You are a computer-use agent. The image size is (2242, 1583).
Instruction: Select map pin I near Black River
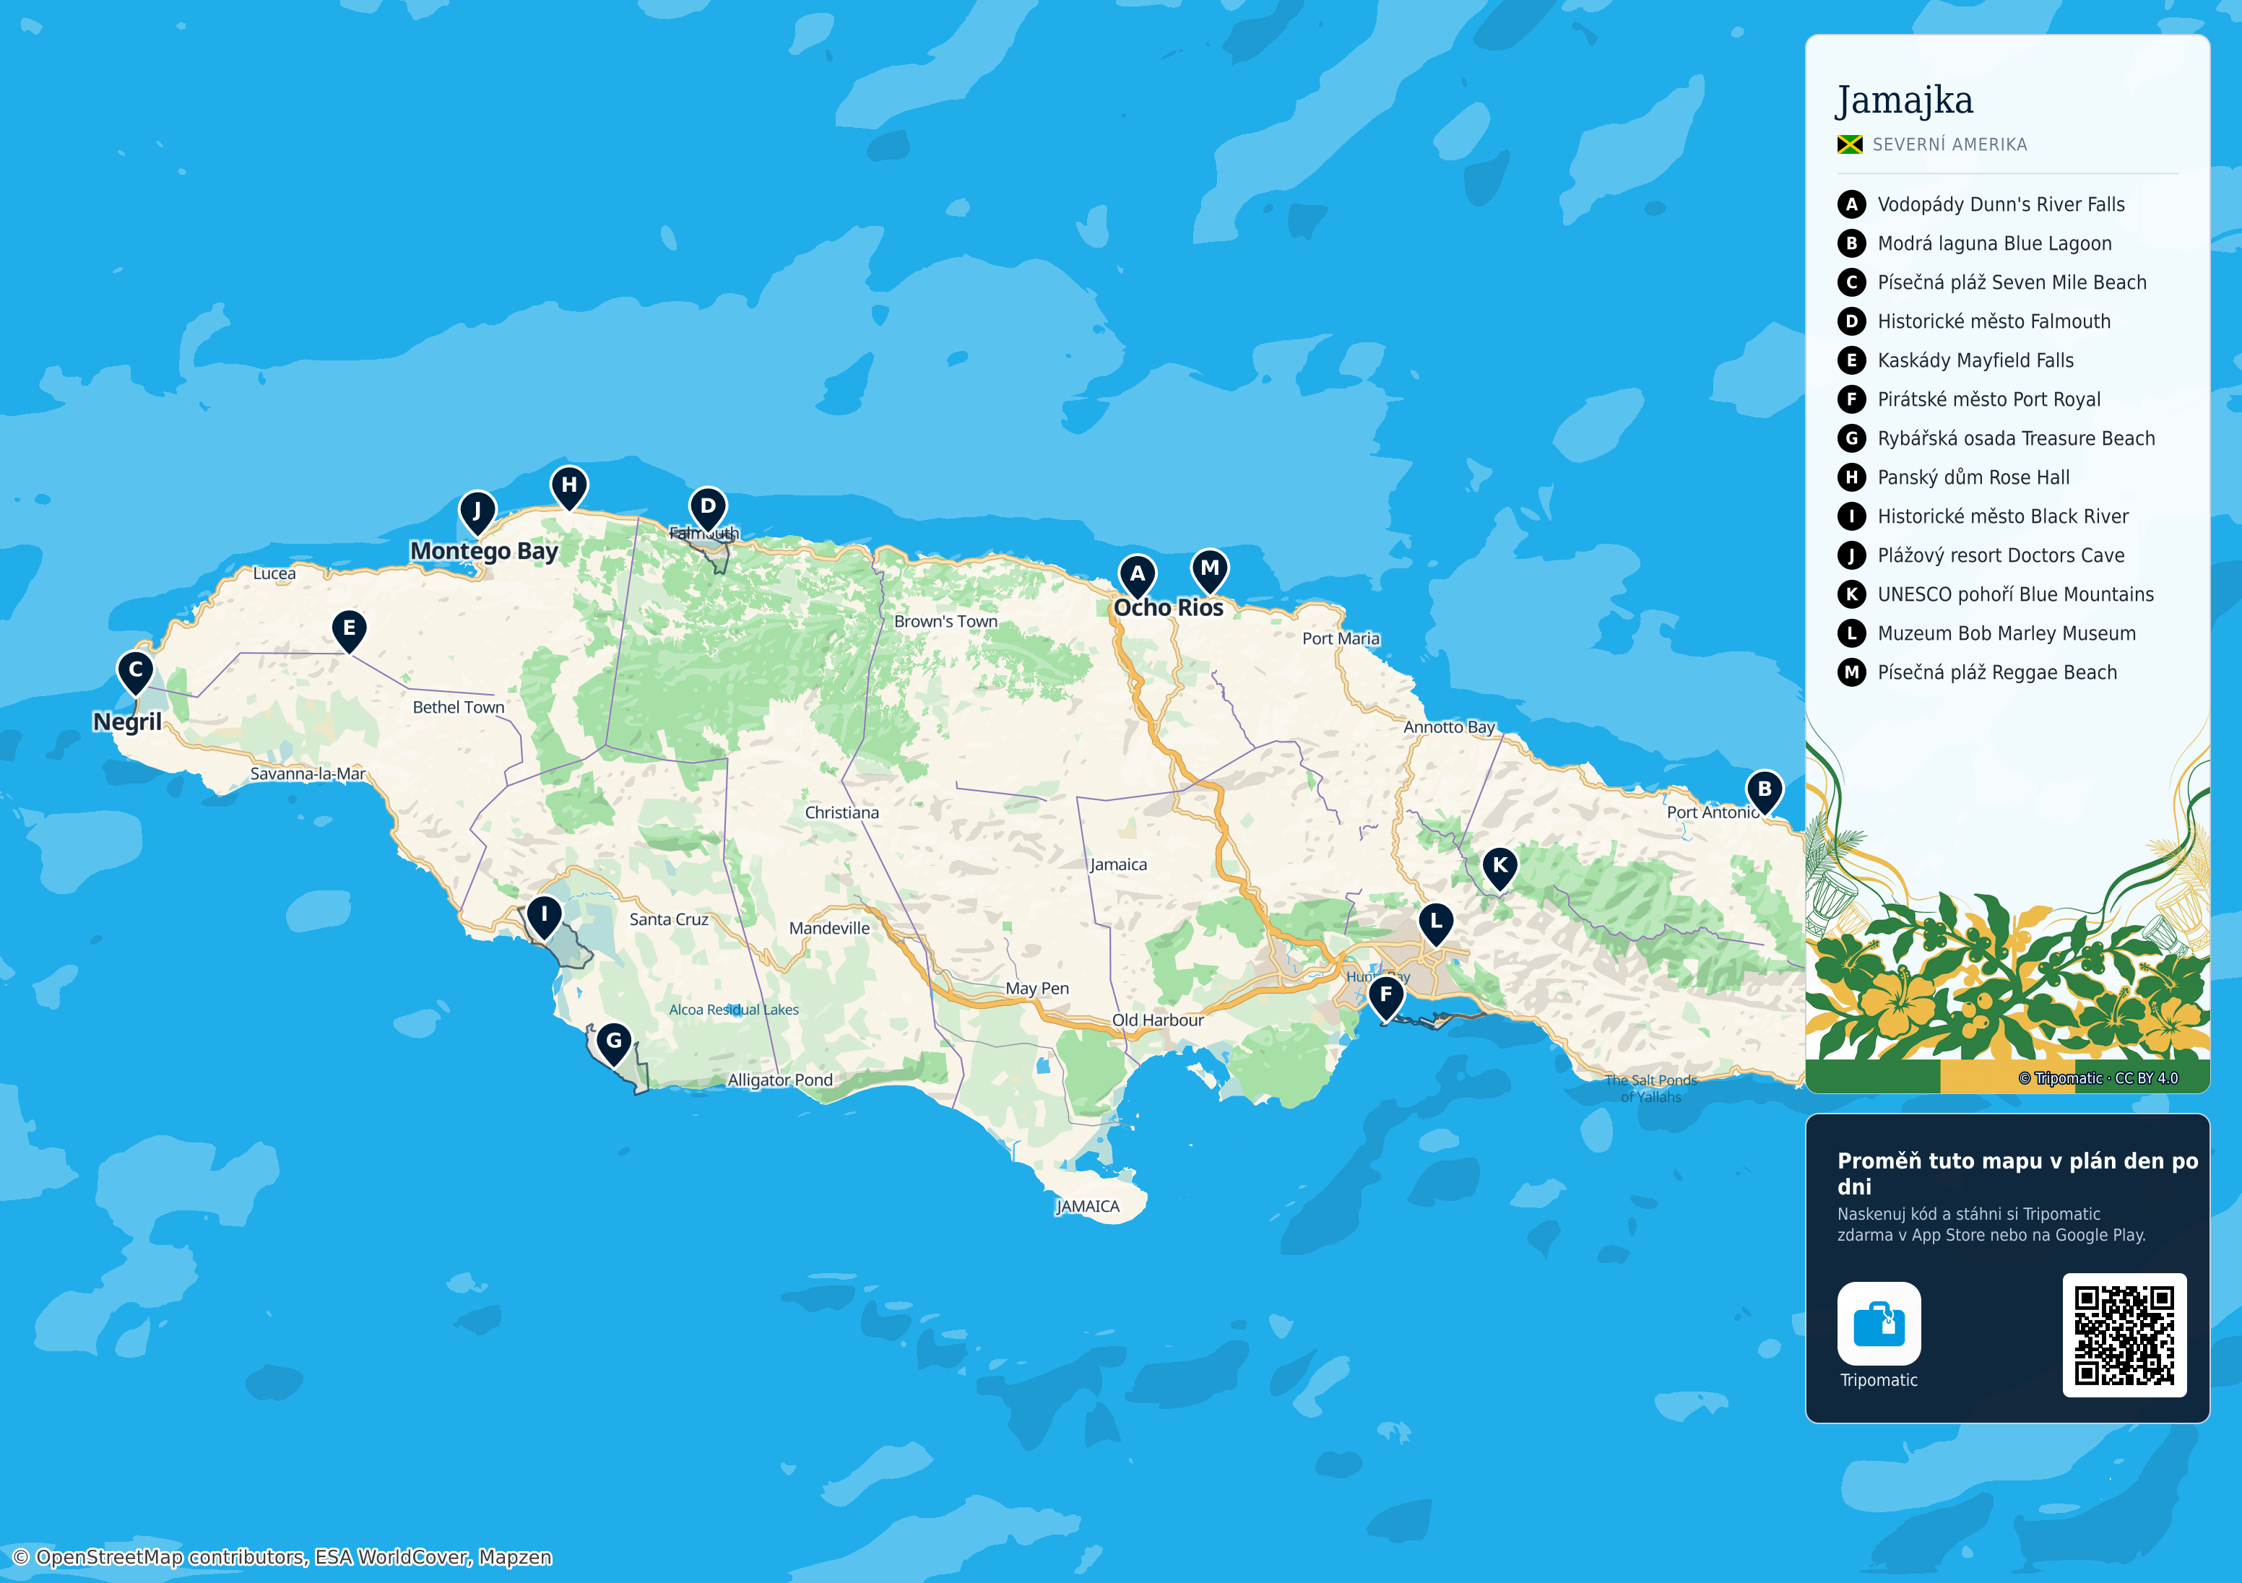[544, 916]
